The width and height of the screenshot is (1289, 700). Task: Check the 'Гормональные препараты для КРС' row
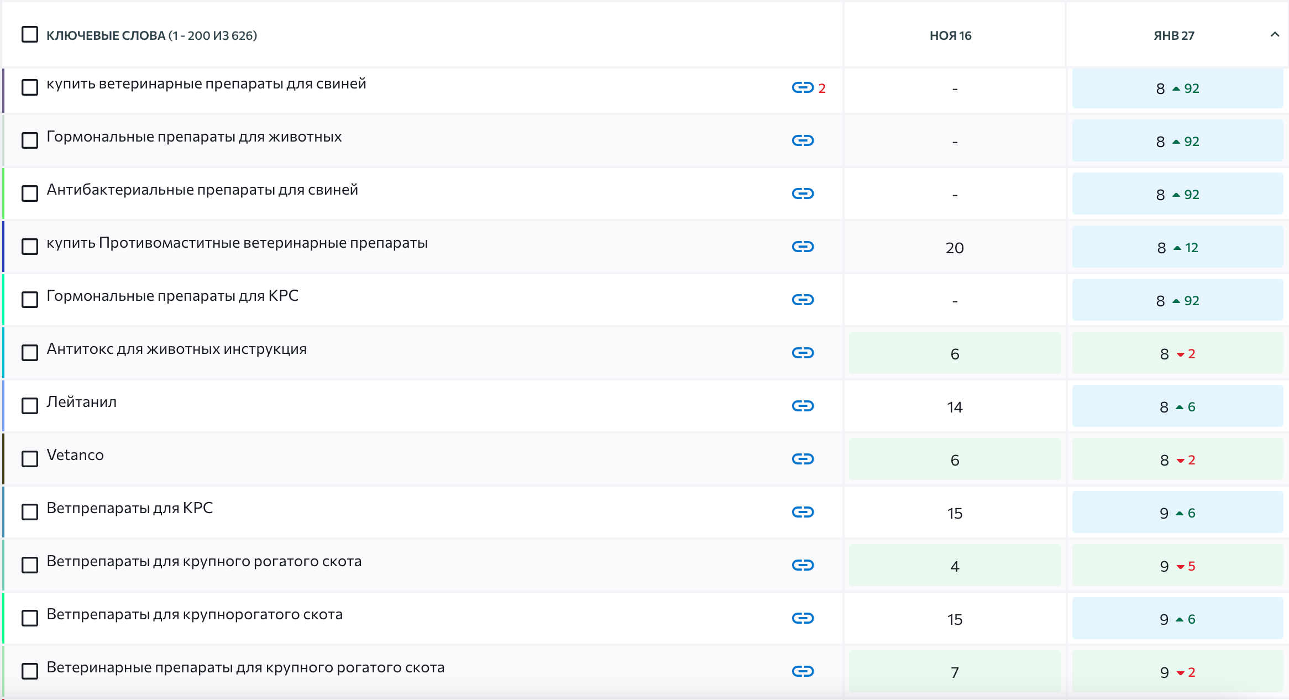tap(30, 300)
